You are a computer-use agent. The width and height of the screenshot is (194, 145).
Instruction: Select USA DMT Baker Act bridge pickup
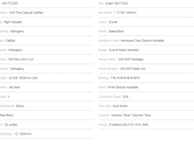(133, 69)
